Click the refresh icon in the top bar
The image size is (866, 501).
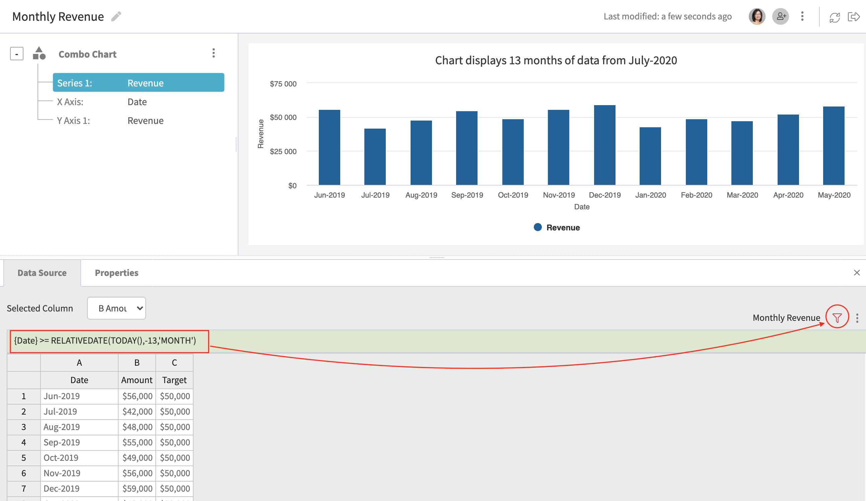pyautogui.click(x=835, y=16)
